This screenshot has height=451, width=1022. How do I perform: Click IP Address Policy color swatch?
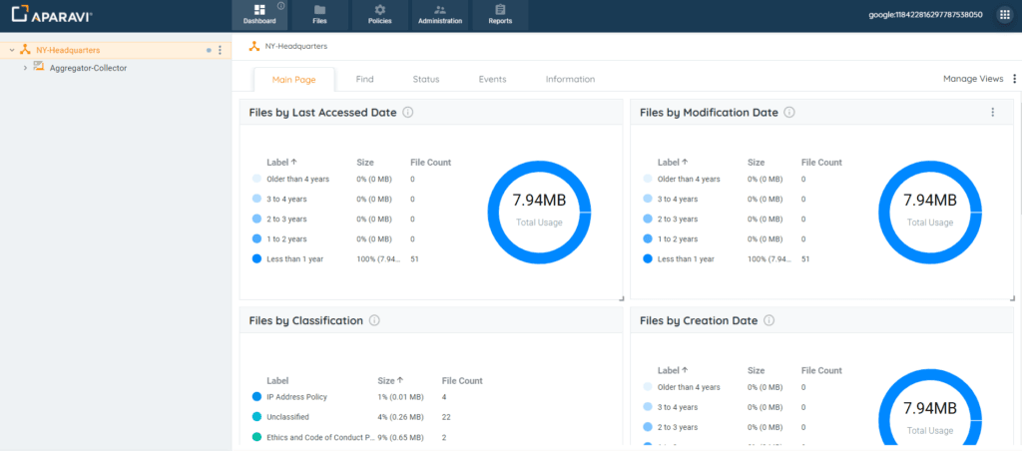(x=256, y=397)
